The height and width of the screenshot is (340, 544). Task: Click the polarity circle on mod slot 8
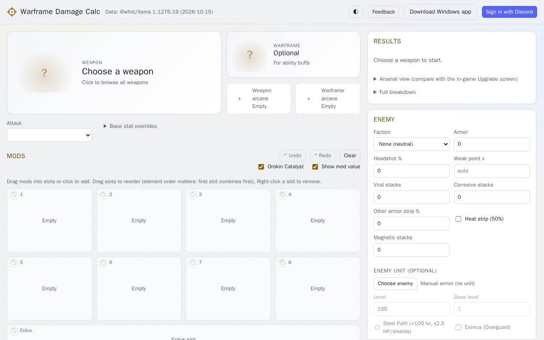(x=283, y=263)
